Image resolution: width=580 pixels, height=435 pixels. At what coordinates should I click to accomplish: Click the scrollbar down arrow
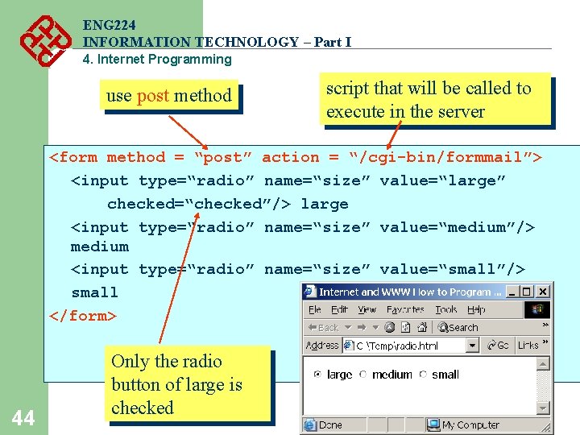(x=543, y=408)
